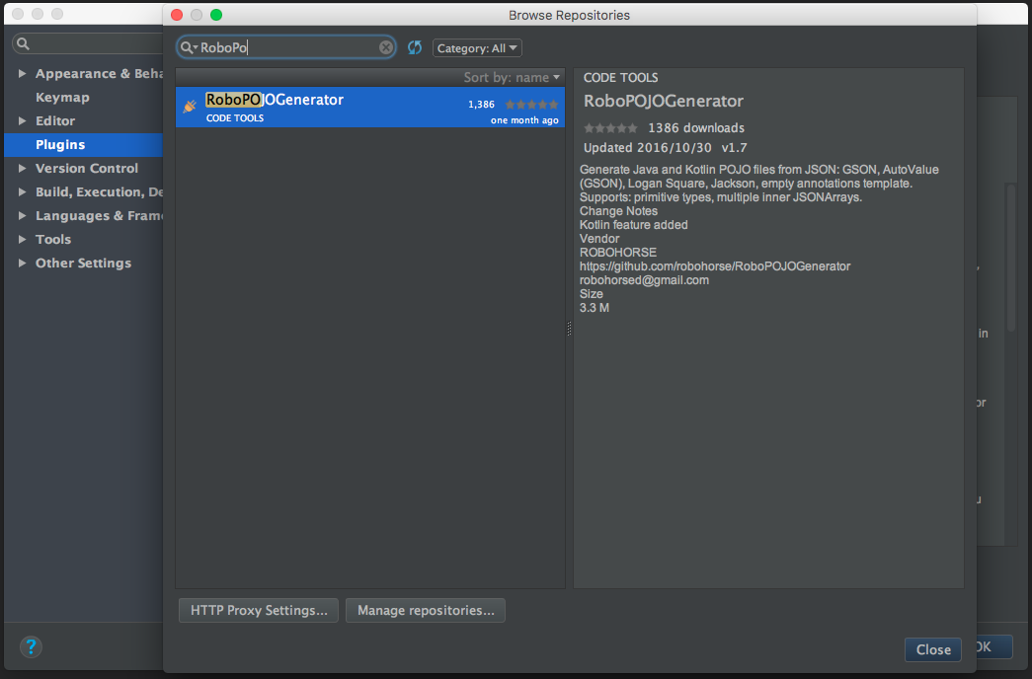Open HTTP Proxy Settings
1032x679 pixels.
click(x=259, y=611)
